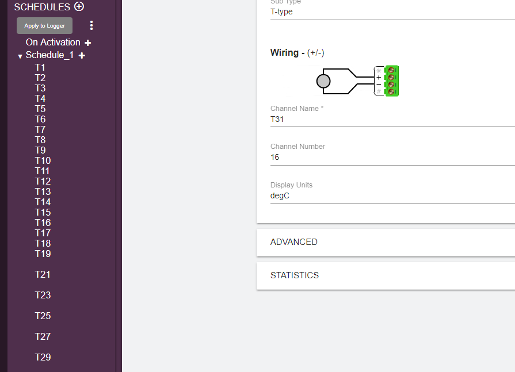This screenshot has width=515, height=372.
Task: Open the three-dot schedules options menu
Action: pos(91,25)
